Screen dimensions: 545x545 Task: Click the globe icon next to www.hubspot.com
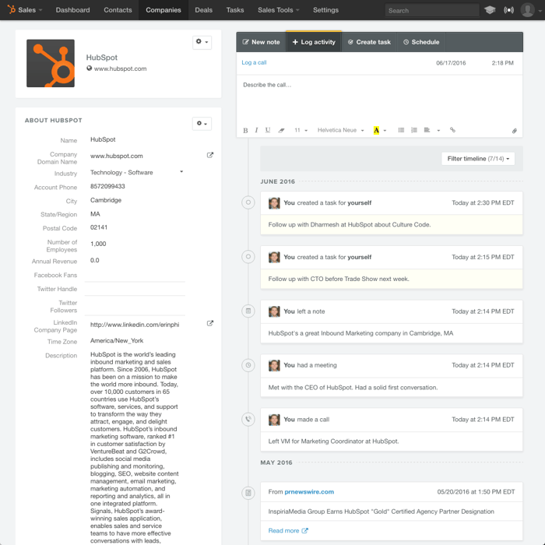click(x=90, y=69)
